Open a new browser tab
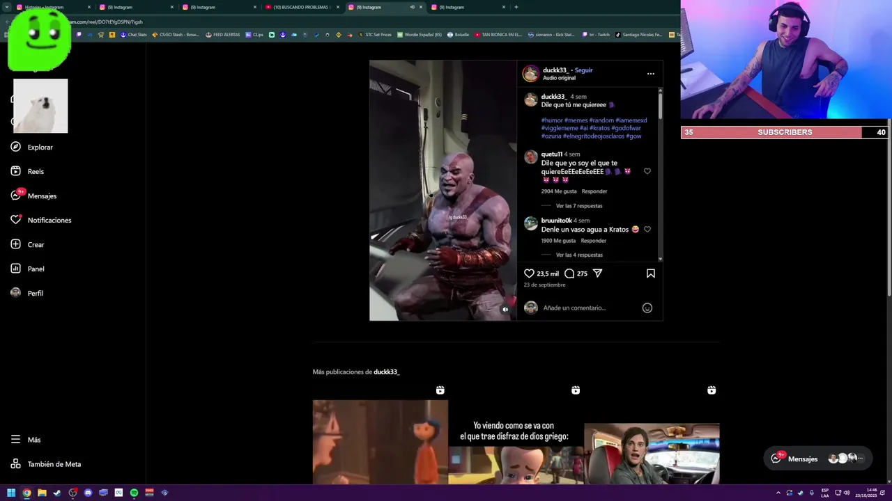This screenshot has width=892, height=501. click(516, 7)
